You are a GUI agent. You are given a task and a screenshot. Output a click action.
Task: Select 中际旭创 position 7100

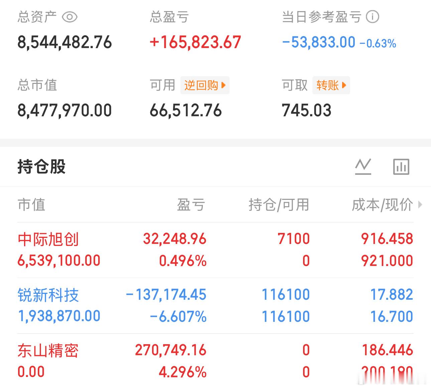294,239
